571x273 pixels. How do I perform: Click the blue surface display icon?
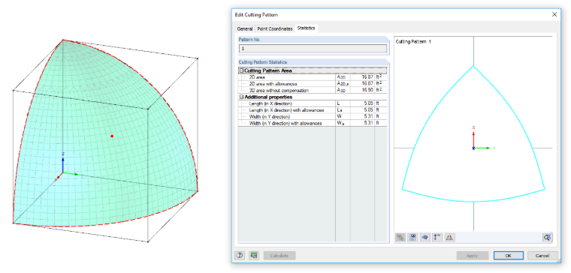(424, 238)
